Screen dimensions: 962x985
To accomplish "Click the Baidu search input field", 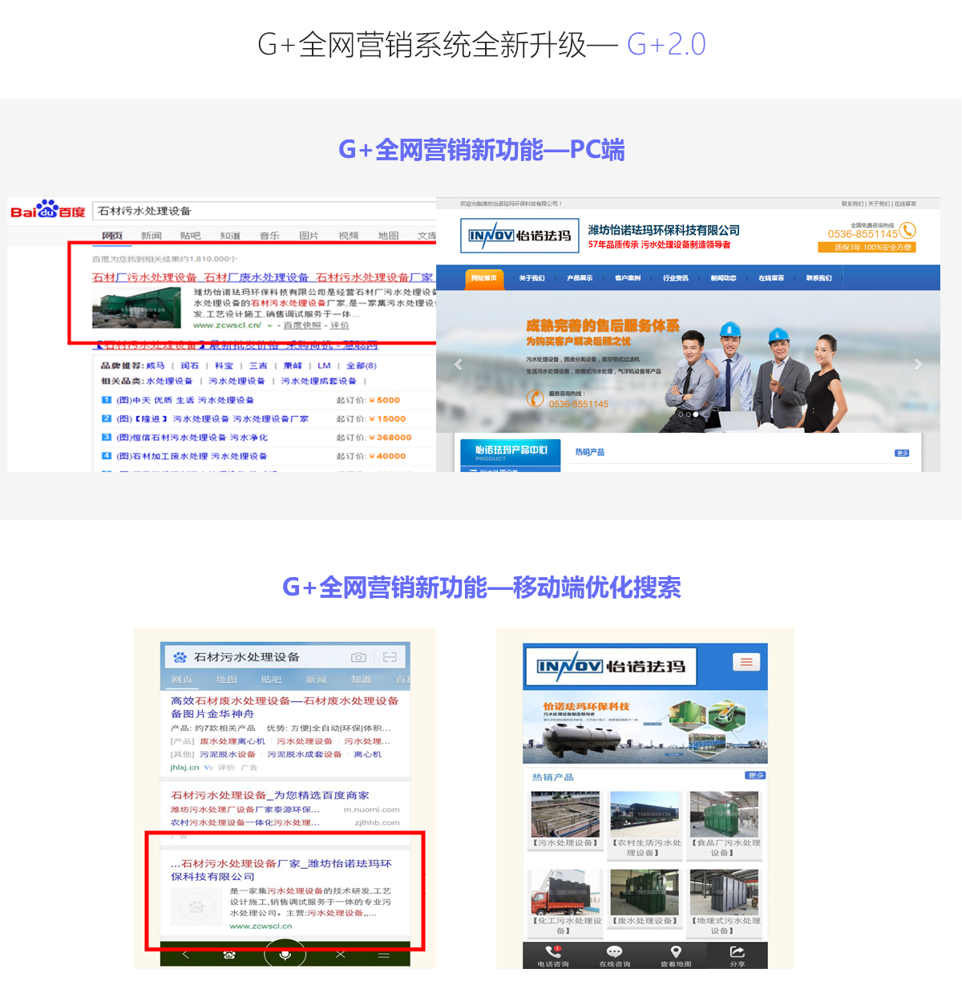I will [265, 211].
